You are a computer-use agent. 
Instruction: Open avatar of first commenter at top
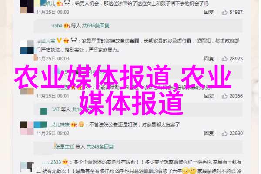27,7
